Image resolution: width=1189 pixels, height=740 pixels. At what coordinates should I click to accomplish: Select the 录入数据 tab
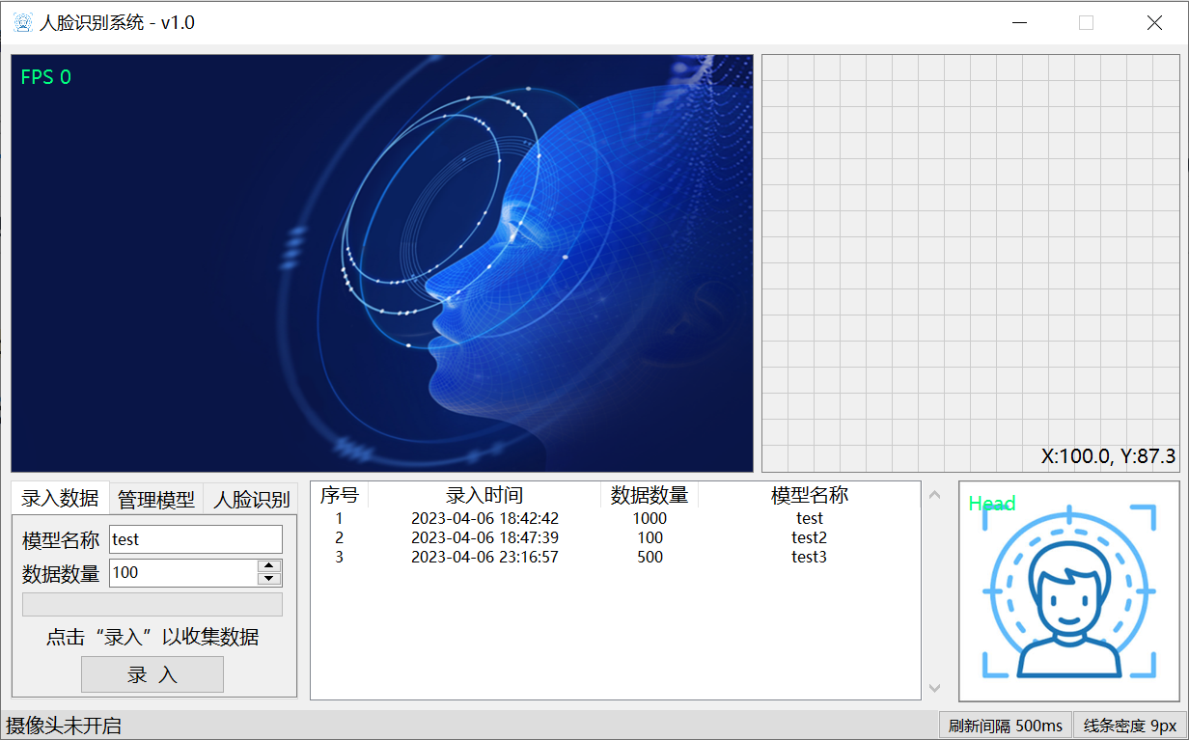coord(59,498)
